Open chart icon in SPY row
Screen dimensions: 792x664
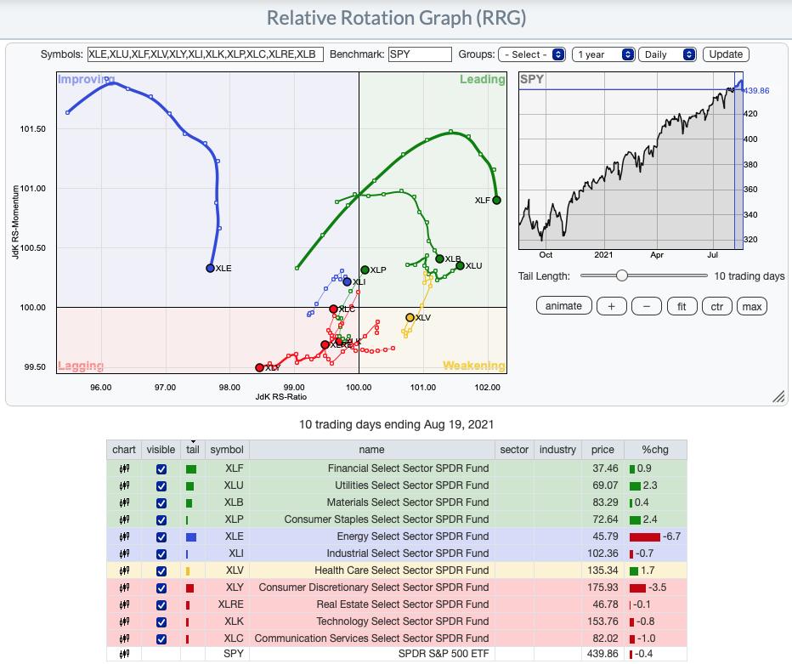click(124, 654)
